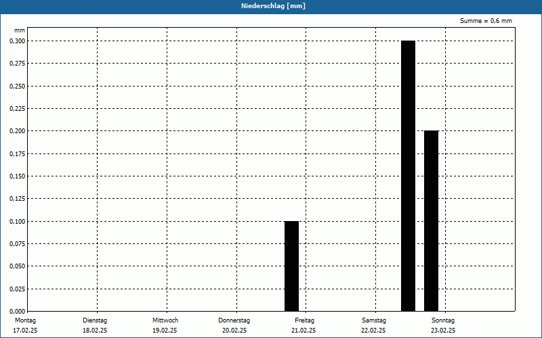
Task: Click the 0,125 y-axis value
Action: point(18,199)
